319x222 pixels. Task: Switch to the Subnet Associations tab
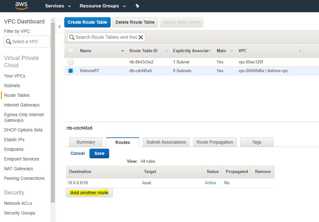point(166,142)
